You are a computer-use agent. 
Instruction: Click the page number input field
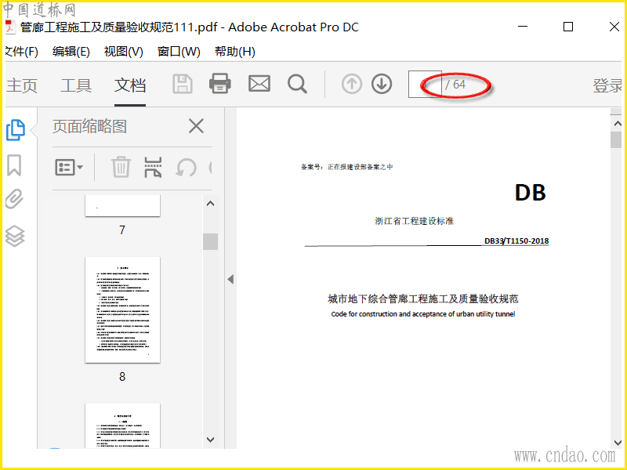425,85
